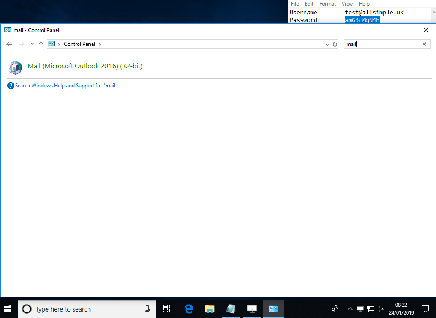Refresh the Control Panel address bar
This screenshot has height=318, width=436.
(x=335, y=44)
